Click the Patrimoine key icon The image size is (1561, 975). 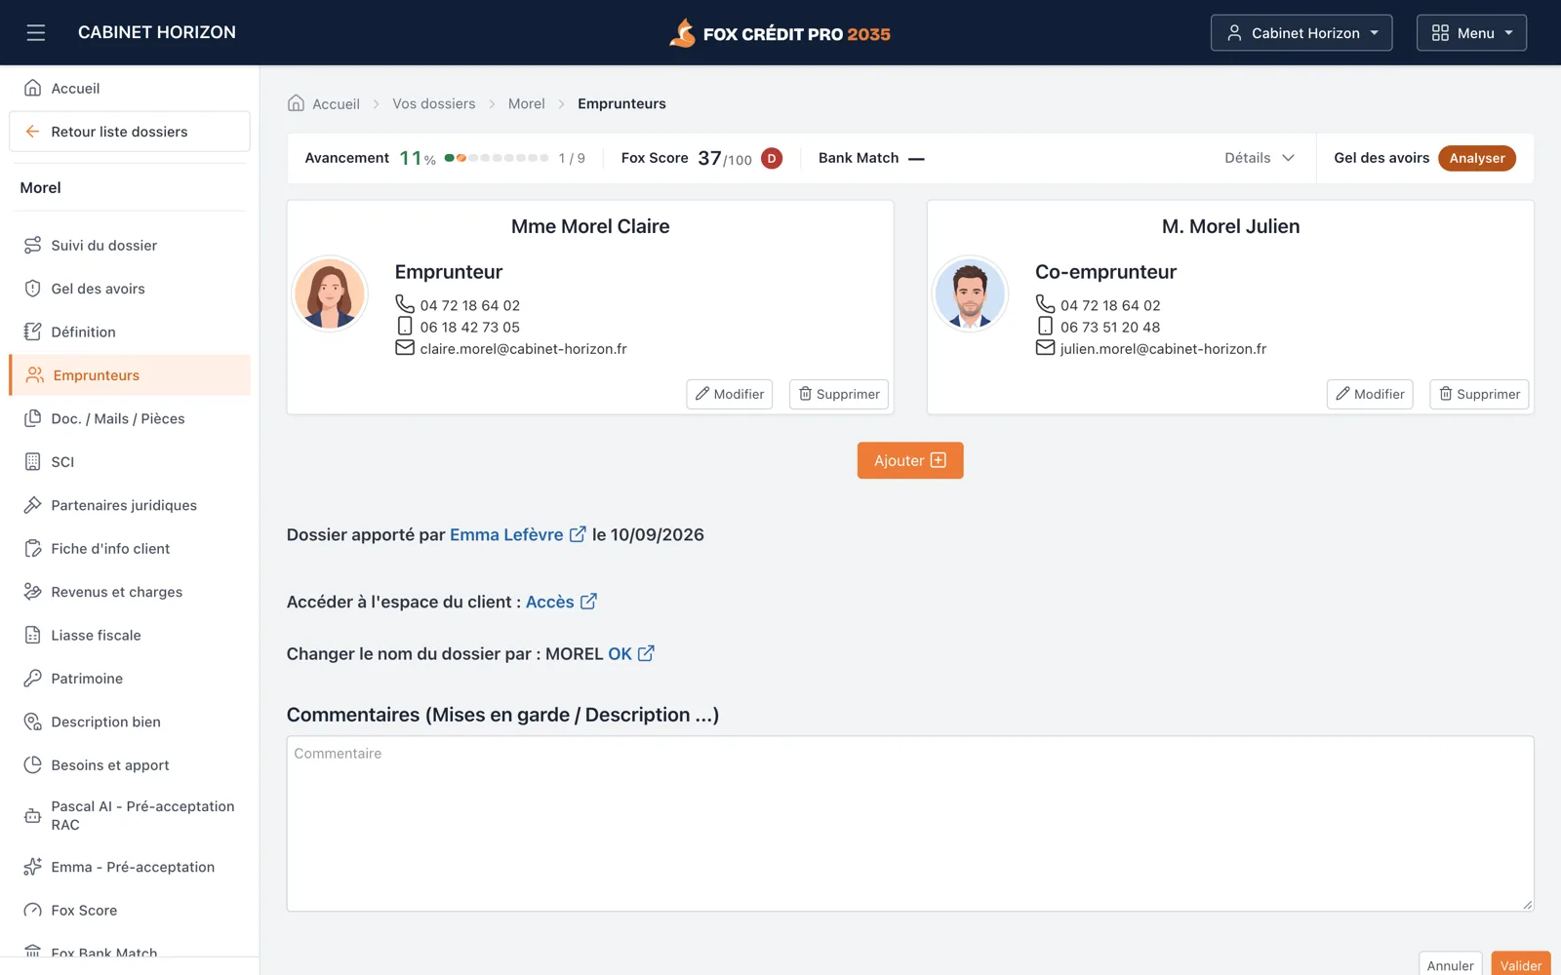(x=32, y=679)
